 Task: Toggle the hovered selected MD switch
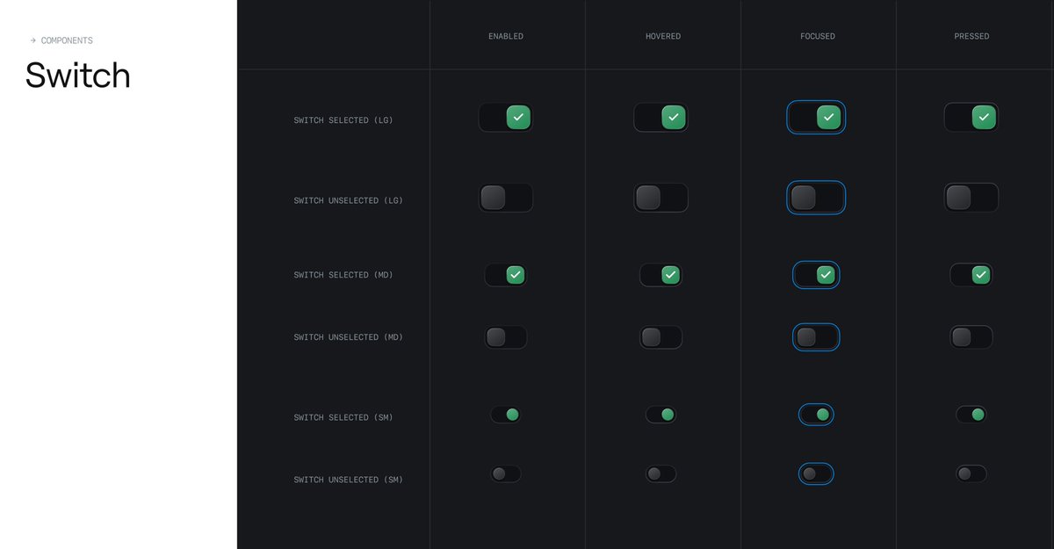661,275
